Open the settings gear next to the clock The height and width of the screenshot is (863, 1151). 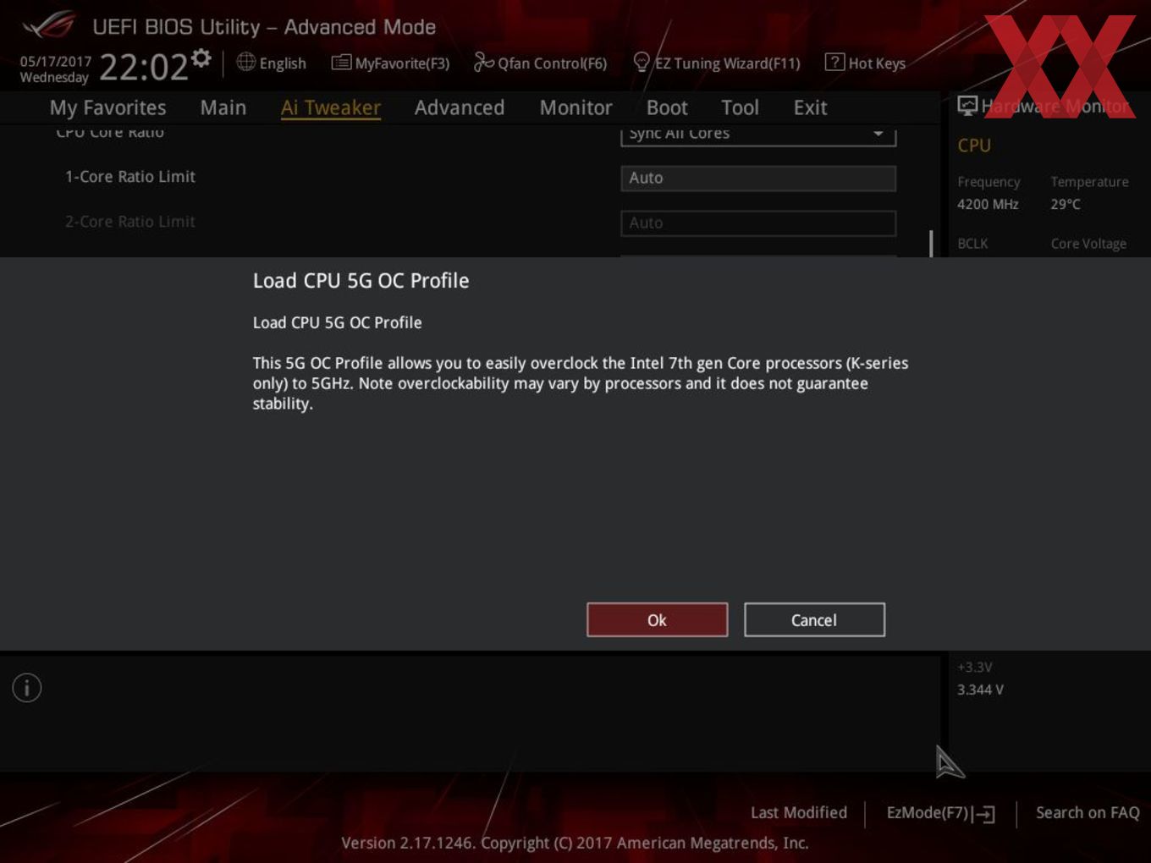coord(201,58)
